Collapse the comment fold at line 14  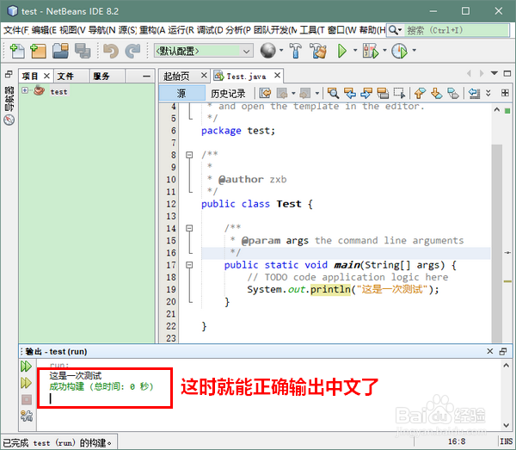[x=189, y=228]
